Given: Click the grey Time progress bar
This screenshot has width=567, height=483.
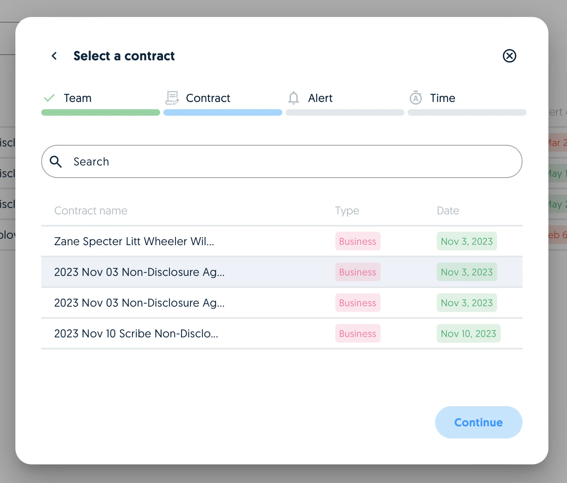Looking at the screenshot, I should pos(467,112).
